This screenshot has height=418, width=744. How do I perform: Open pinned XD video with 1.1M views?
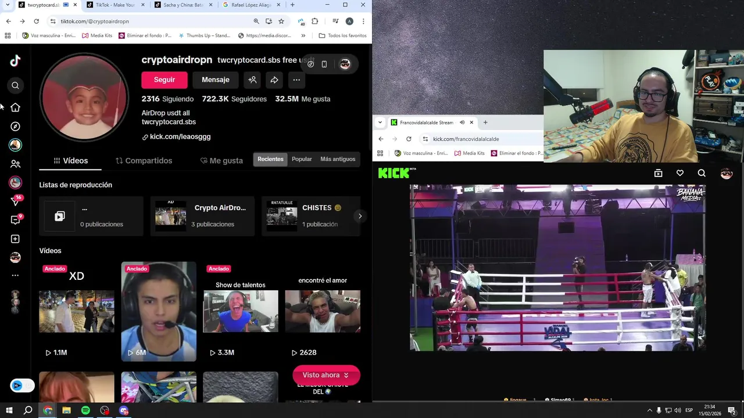pyautogui.click(x=77, y=311)
